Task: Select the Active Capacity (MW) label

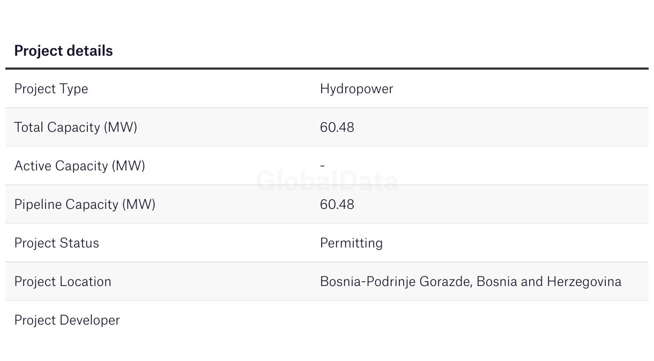Action: click(x=79, y=166)
